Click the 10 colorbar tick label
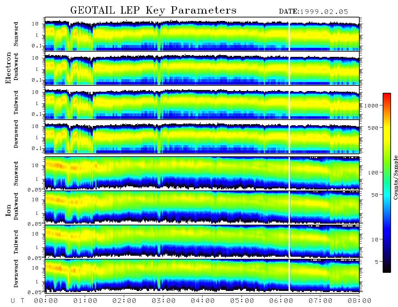This screenshot has width=398, height=307. point(375,239)
